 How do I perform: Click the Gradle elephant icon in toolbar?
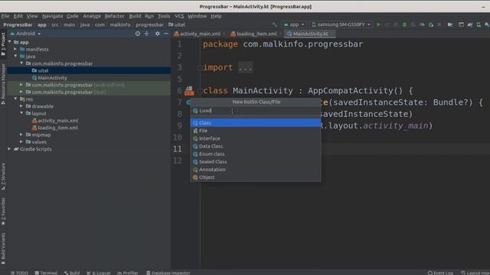(x=470, y=24)
